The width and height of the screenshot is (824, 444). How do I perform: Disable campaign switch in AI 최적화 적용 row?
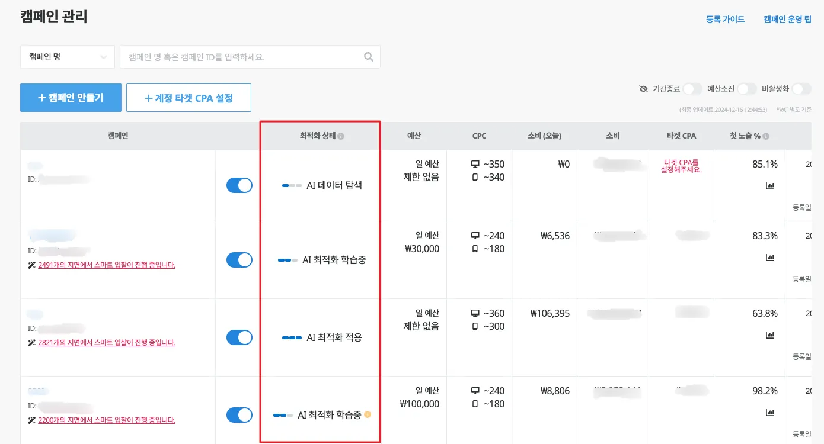(239, 337)
